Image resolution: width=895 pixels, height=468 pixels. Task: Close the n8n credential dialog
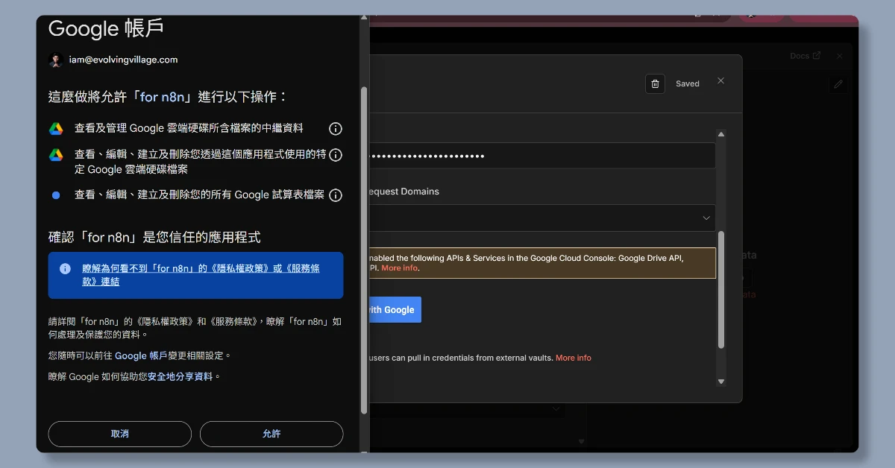720,80
